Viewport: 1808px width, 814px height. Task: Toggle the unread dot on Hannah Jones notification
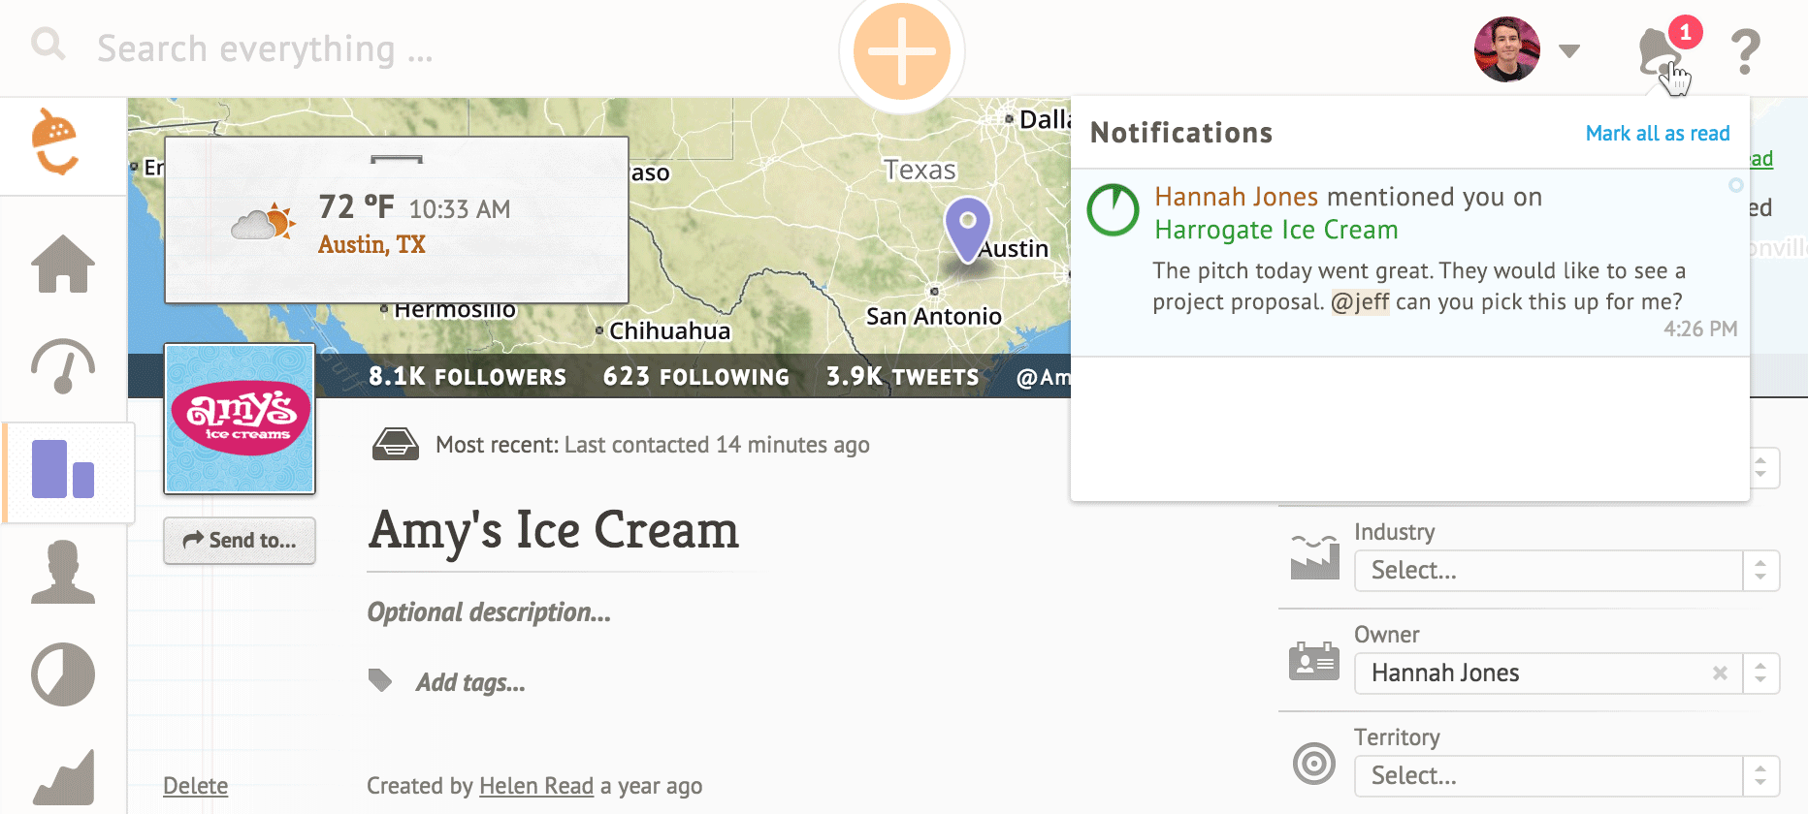(1736, 185)
